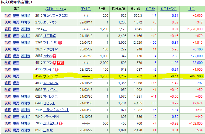Click the alert icon next to アララ

[54, 63]
